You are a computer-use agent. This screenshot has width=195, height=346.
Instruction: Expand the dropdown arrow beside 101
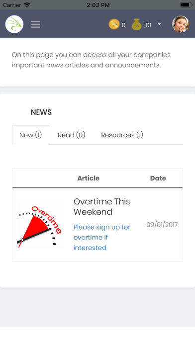160,24
